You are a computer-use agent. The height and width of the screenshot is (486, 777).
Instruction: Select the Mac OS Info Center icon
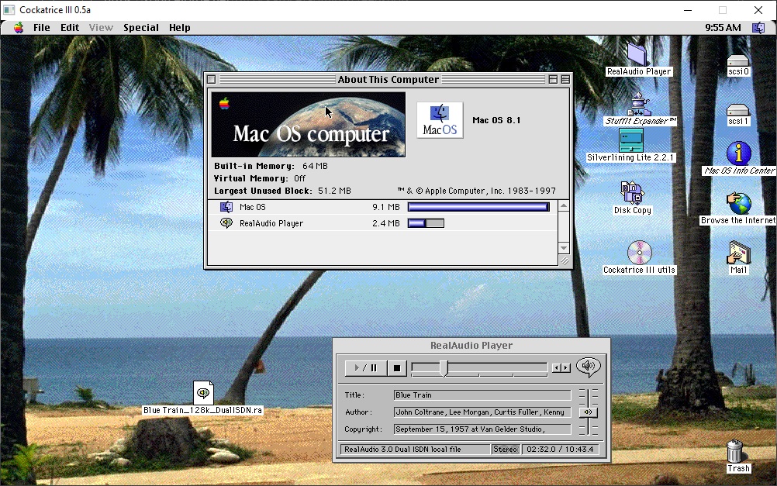(x=738, y=153)
